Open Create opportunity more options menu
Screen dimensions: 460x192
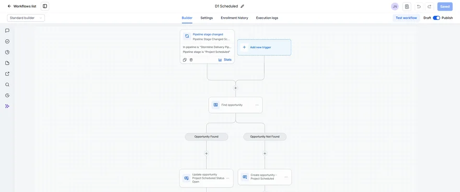pos(286,177)
